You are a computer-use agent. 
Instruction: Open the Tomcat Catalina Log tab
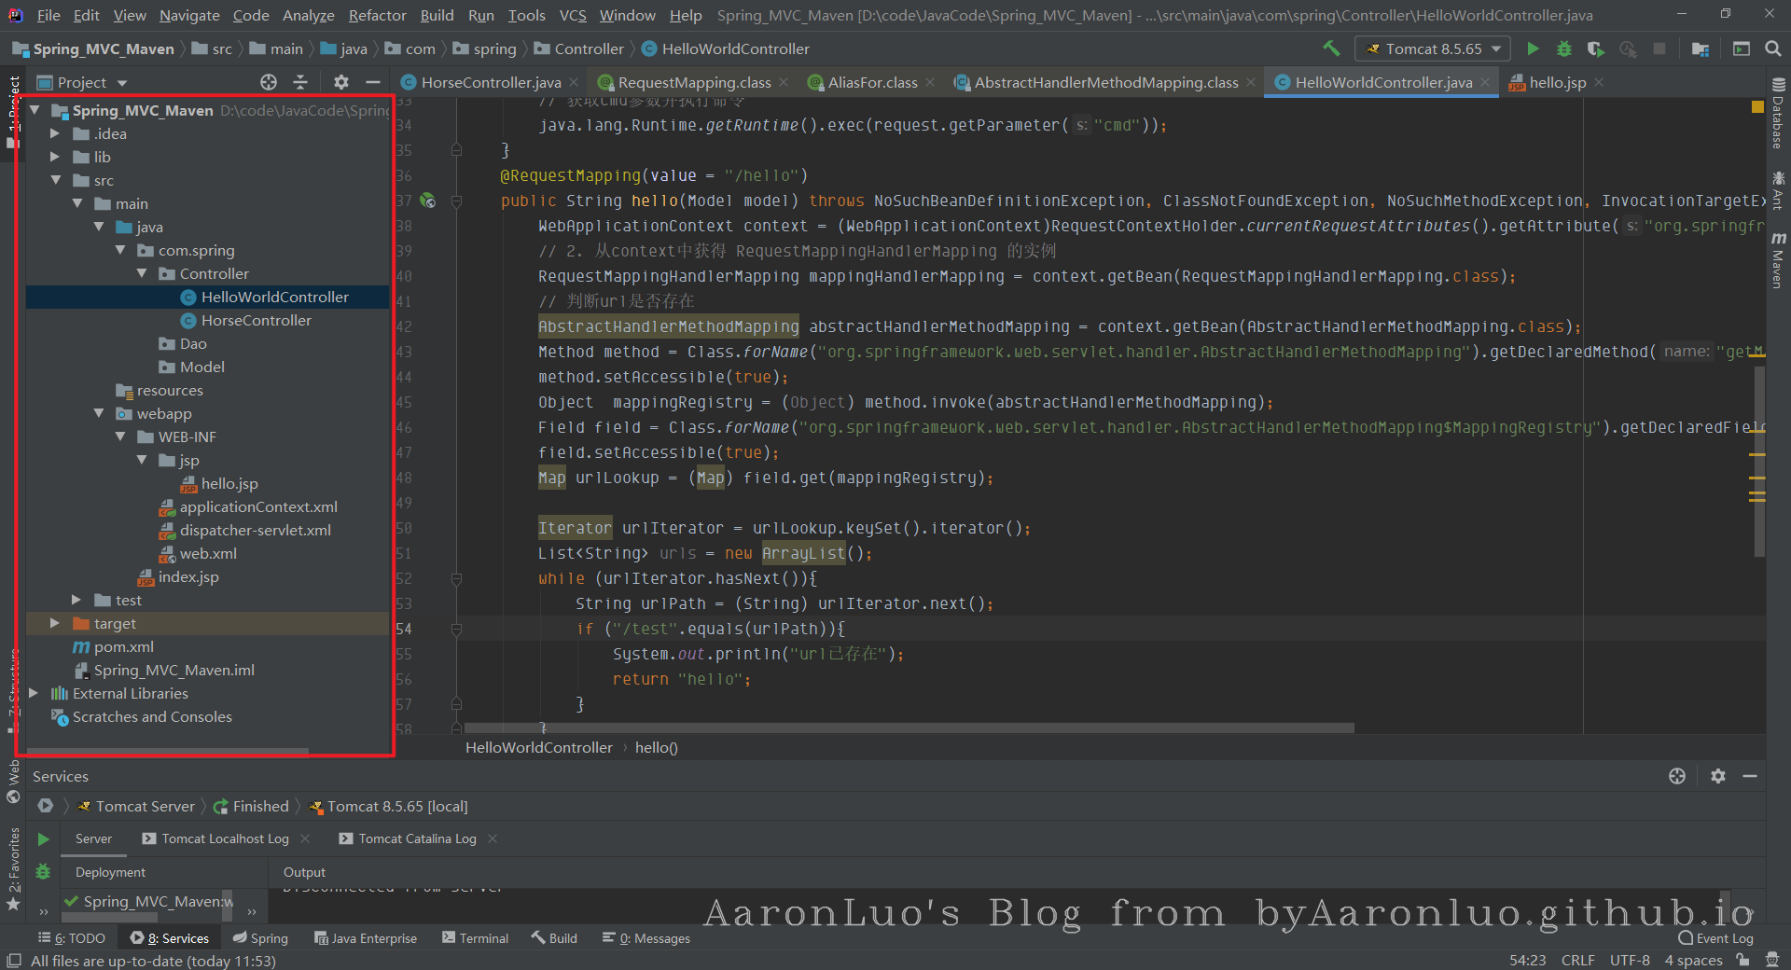(x=417, y=838)
